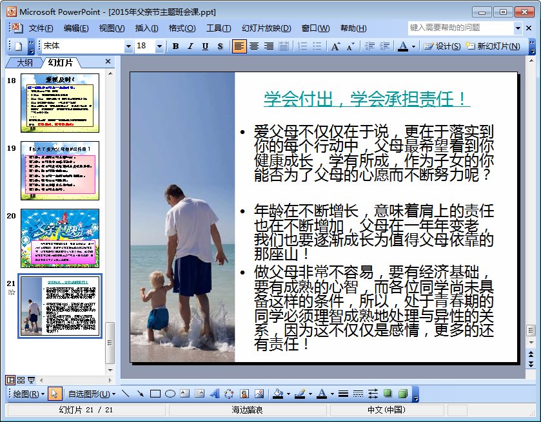Insert a vertical text box

199,394
